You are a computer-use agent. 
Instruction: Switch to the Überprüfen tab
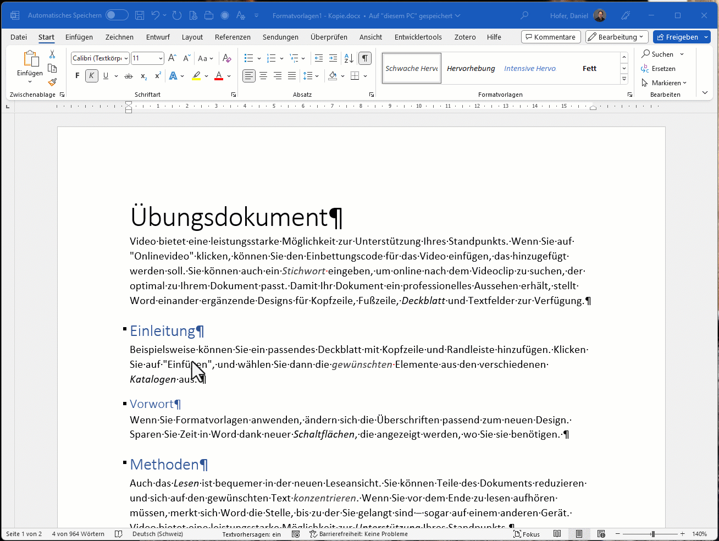(x=329, y=37)
